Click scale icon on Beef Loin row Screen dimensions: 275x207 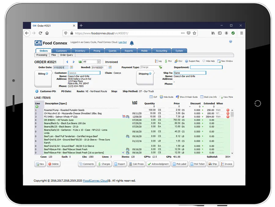(x=128, y=136)
